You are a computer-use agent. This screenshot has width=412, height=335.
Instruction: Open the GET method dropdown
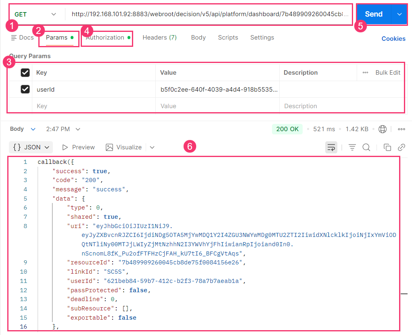tap(36, 15)
